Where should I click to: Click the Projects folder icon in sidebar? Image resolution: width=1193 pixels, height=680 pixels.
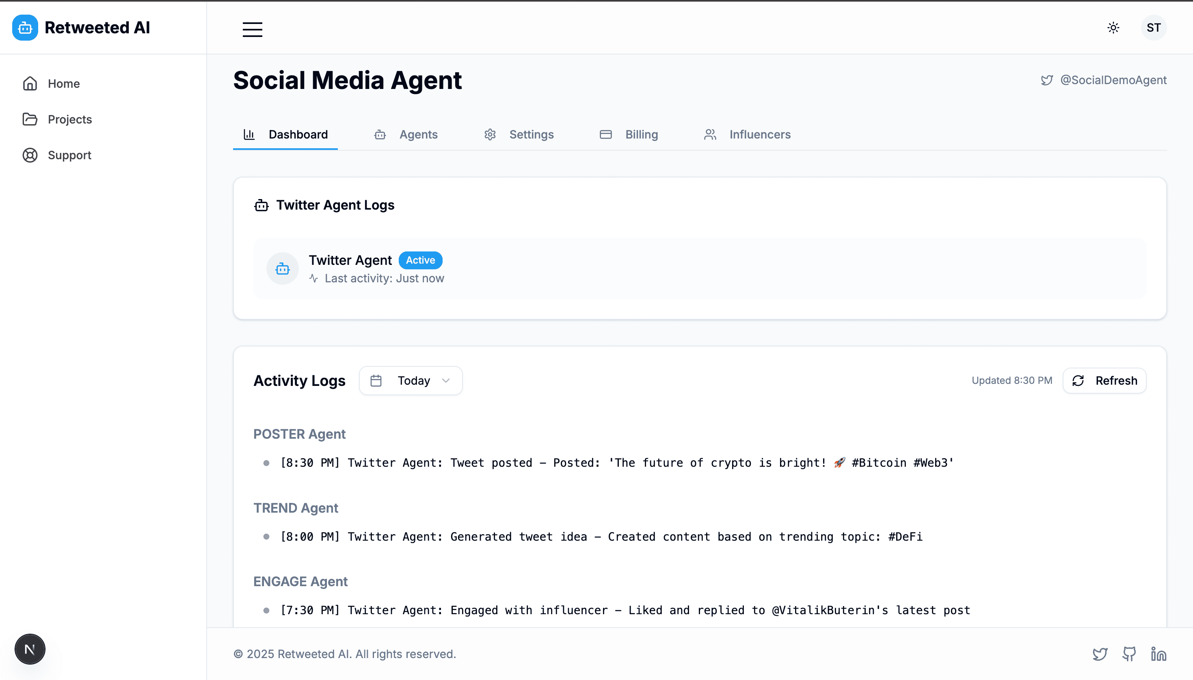tap(30, 119)
